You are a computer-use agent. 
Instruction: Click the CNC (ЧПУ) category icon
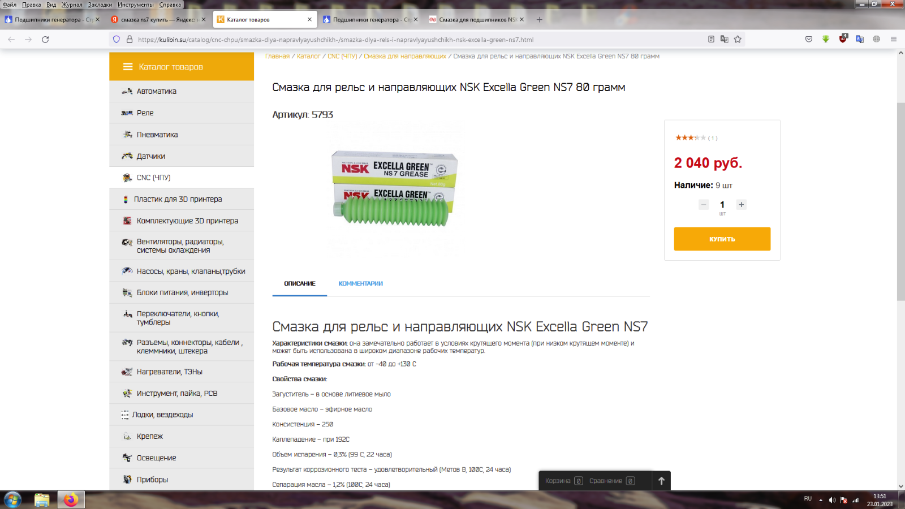tap(127, 178)
